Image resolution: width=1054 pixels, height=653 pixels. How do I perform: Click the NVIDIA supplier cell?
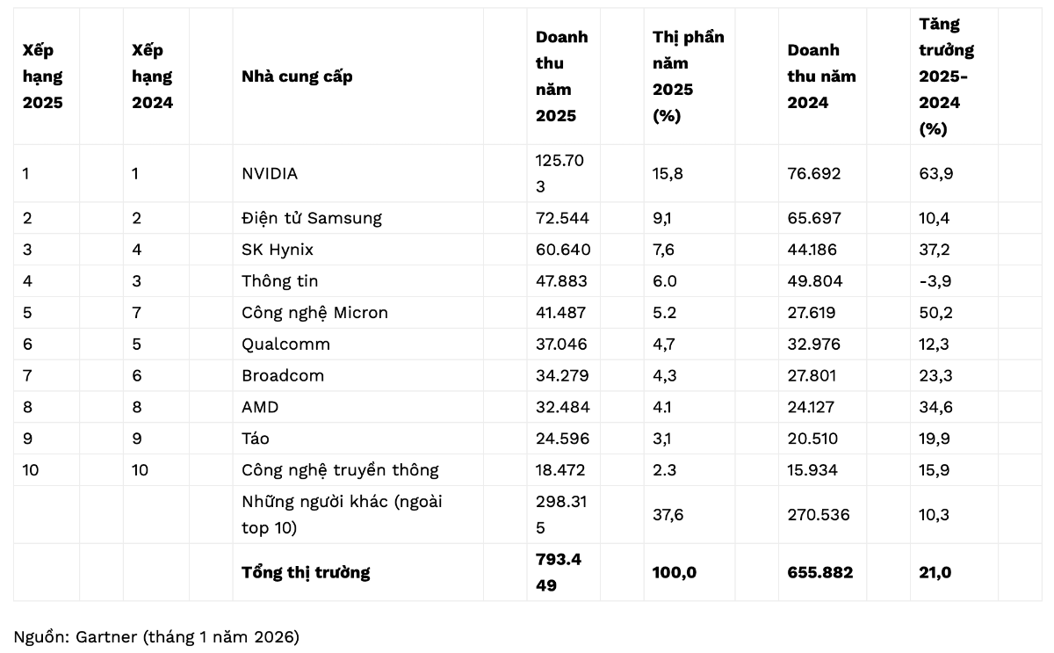coord(270,174)
